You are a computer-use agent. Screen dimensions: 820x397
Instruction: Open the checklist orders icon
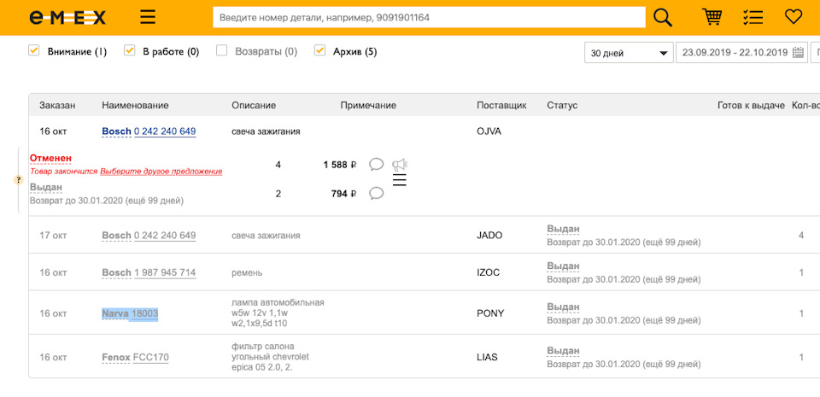[x=753, y=17]
